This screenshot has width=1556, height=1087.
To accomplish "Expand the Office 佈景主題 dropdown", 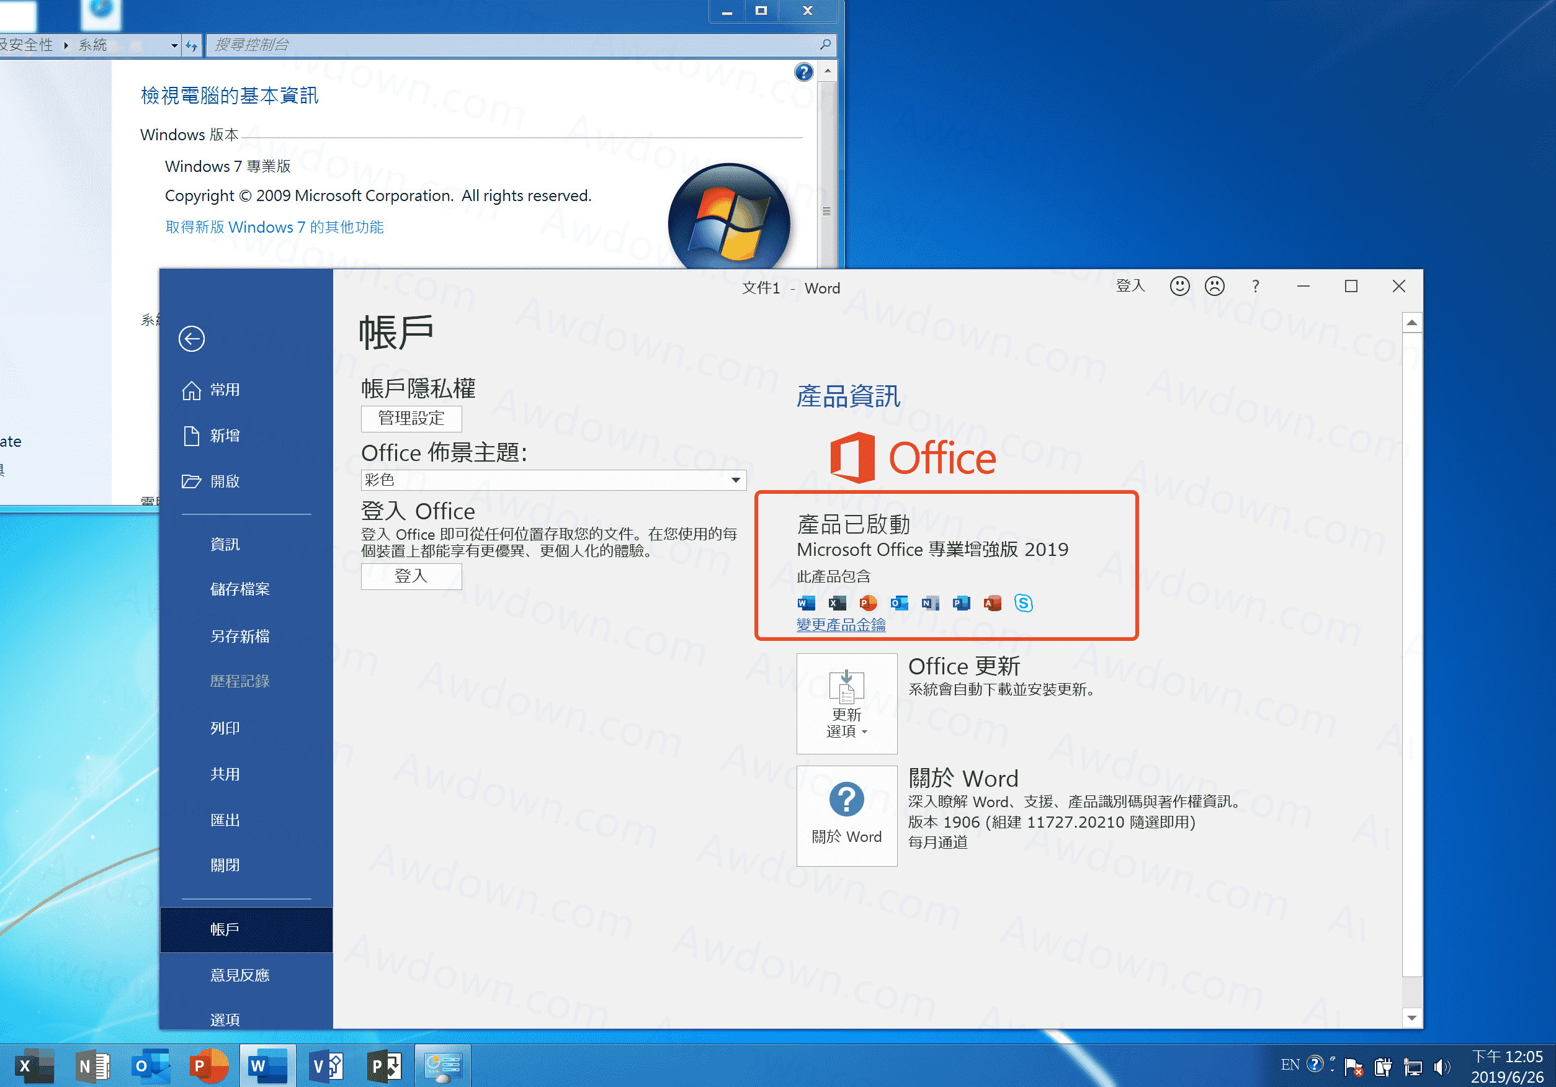I will click(x=735, y=480).
